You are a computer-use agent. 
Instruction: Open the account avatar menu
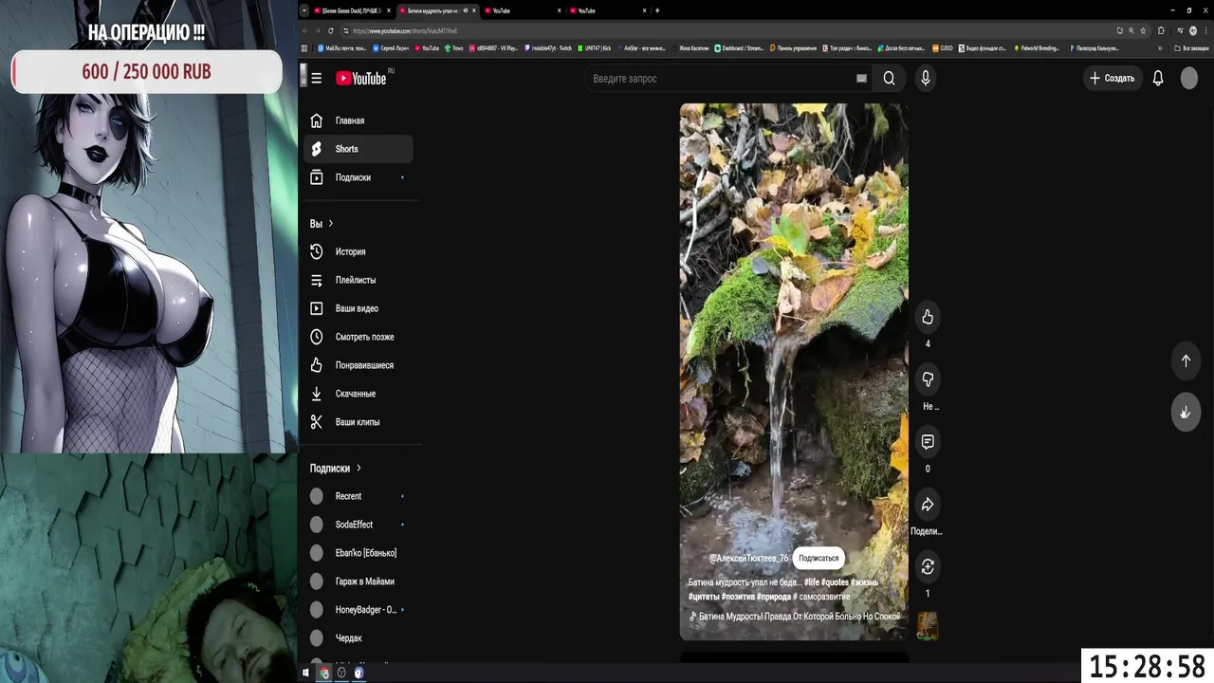coord(1189,78)
